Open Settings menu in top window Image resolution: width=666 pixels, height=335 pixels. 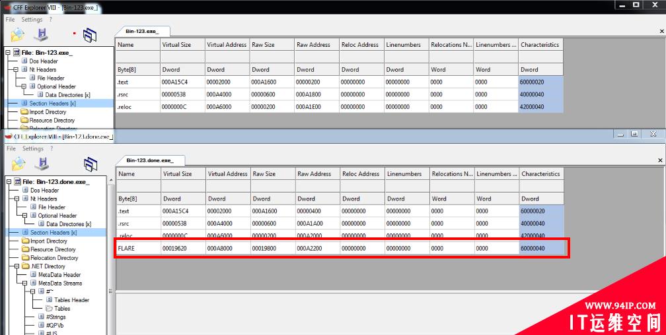click(x=32, y=20)
